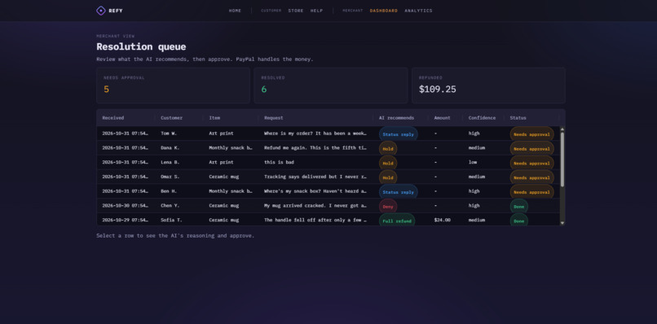The height and width of the screenshot is (324, 657).
Task: Switch to the Dashboard tab
Action: (x=384, y=11)
